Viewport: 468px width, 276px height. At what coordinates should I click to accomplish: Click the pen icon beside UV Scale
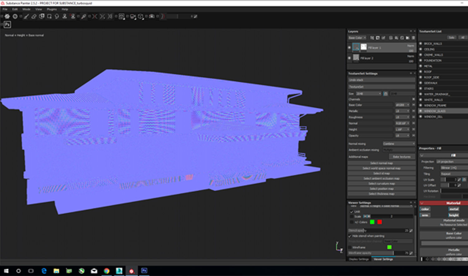(x=459, y=180)
